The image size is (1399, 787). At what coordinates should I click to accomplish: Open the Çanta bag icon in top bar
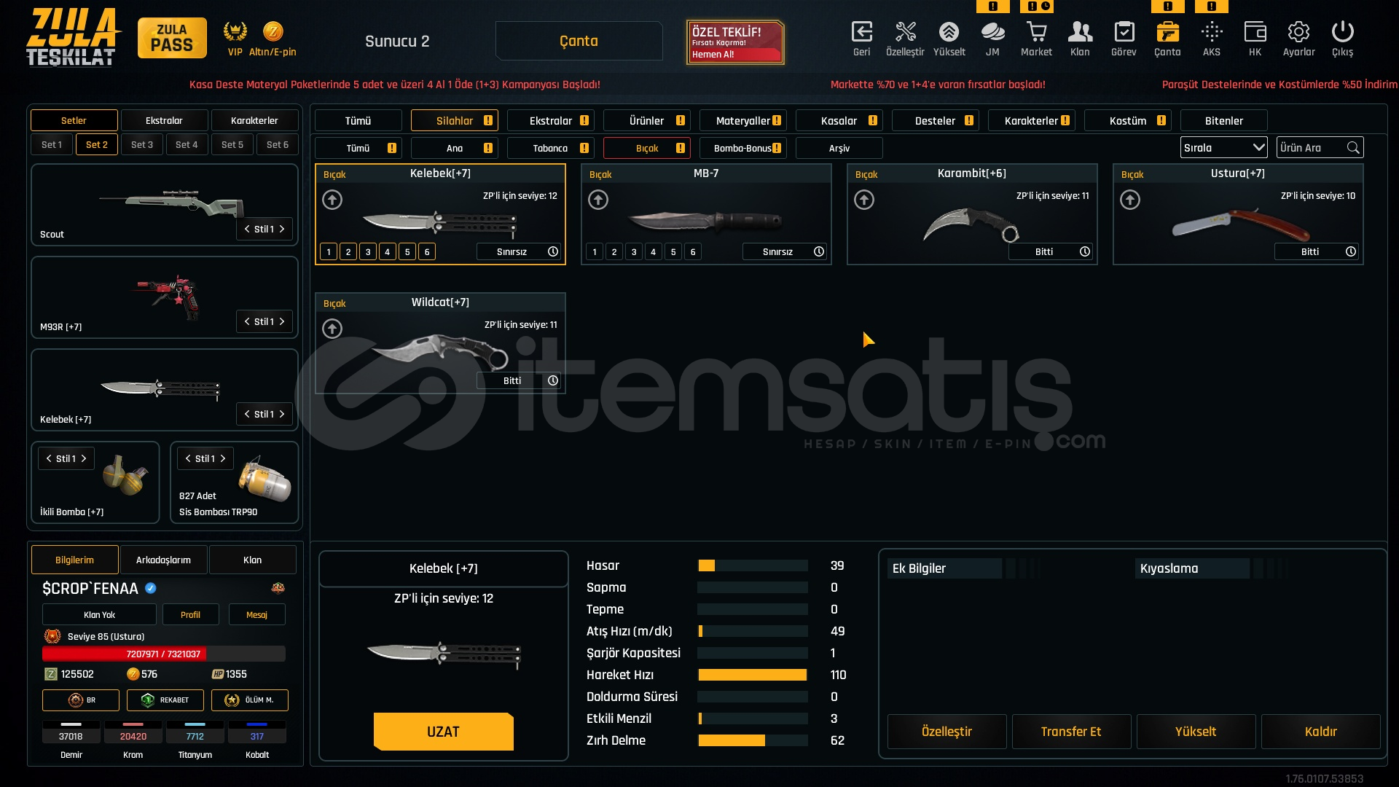point(1167,32)
